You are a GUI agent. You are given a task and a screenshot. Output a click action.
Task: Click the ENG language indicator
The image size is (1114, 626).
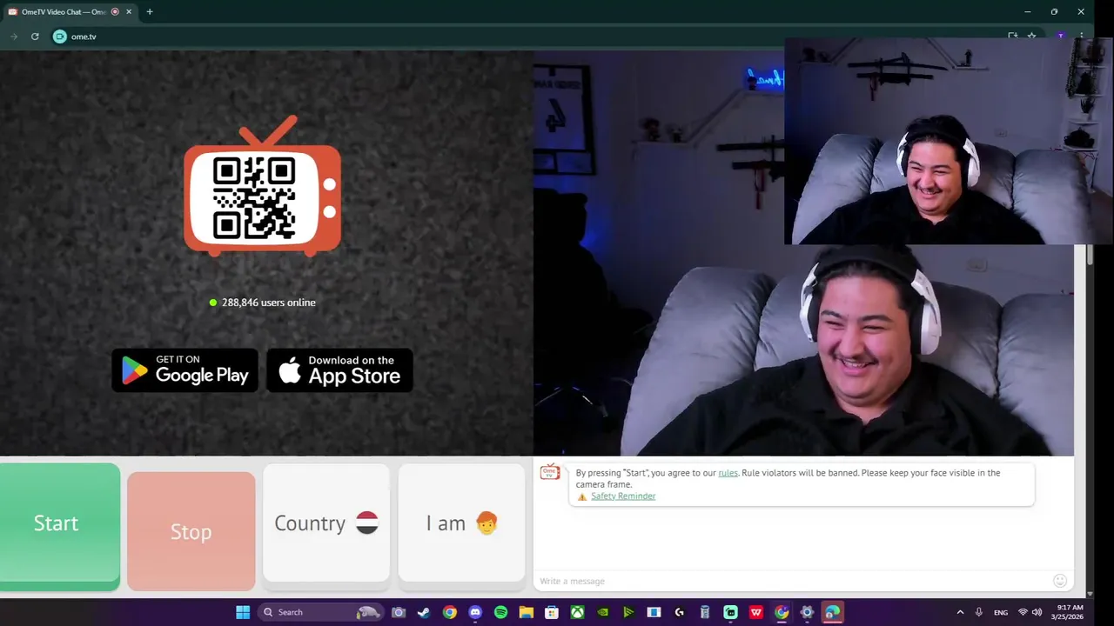coord(1001,612)
